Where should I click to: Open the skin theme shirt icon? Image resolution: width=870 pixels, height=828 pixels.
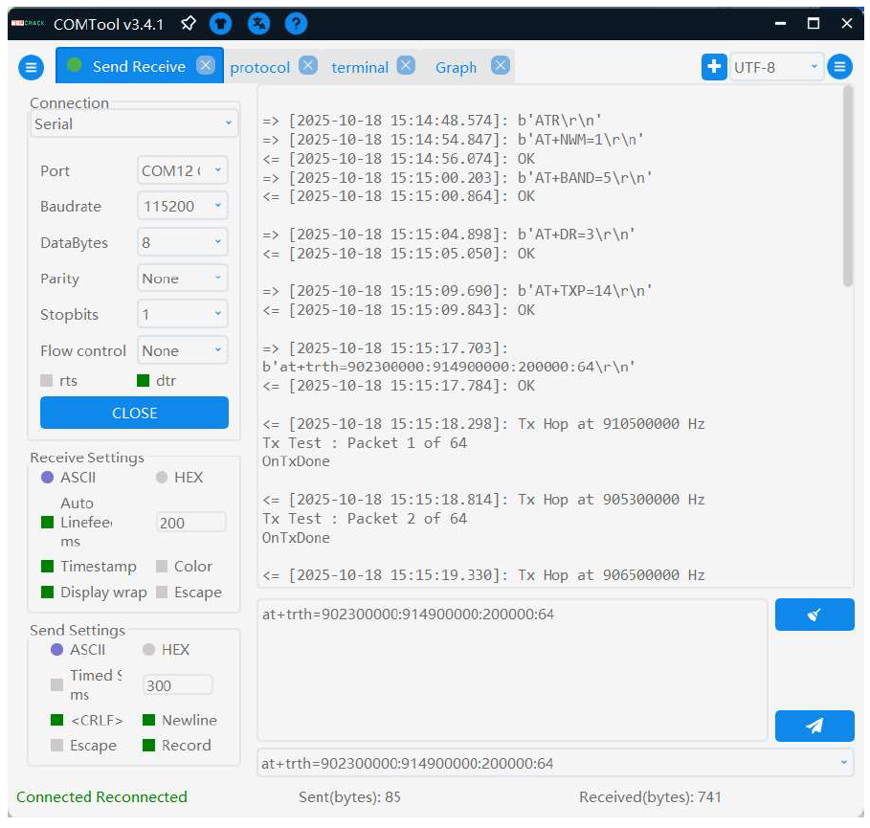(223, 23)
